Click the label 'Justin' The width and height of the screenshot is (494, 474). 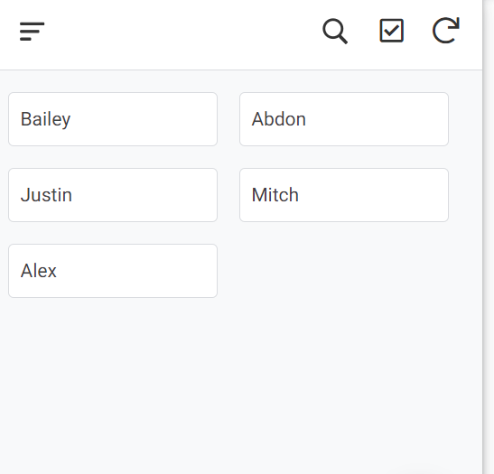[x=46, y=195]
